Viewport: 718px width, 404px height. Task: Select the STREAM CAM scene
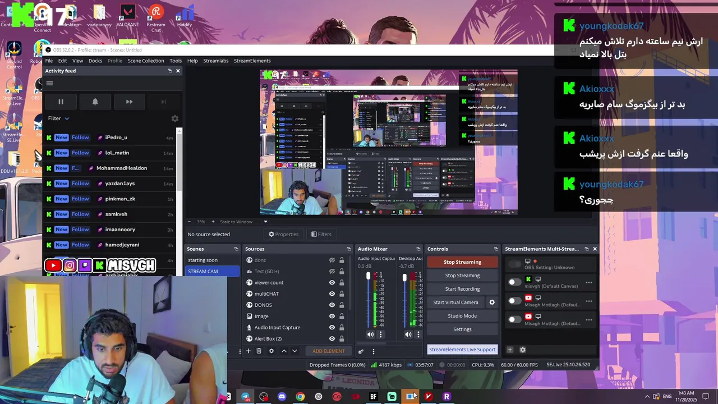(213, 272)
